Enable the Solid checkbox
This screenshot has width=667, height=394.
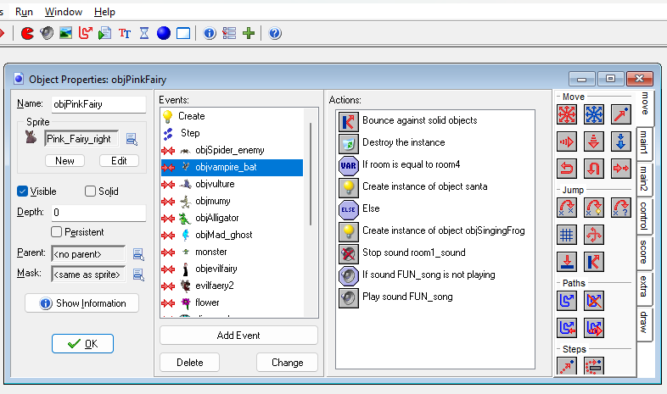pos(91,191)
